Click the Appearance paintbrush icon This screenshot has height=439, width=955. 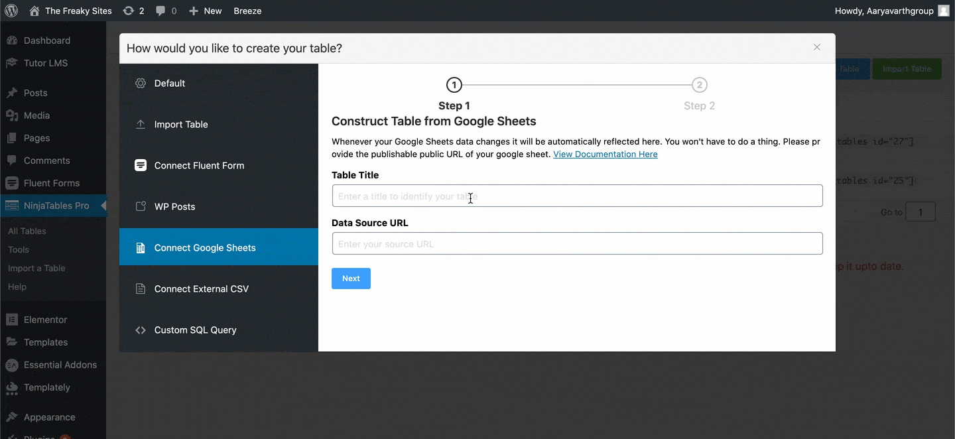[12, 417]
